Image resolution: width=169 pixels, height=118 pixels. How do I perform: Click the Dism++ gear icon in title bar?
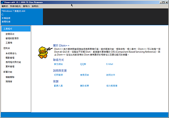(x=3, y=2)
